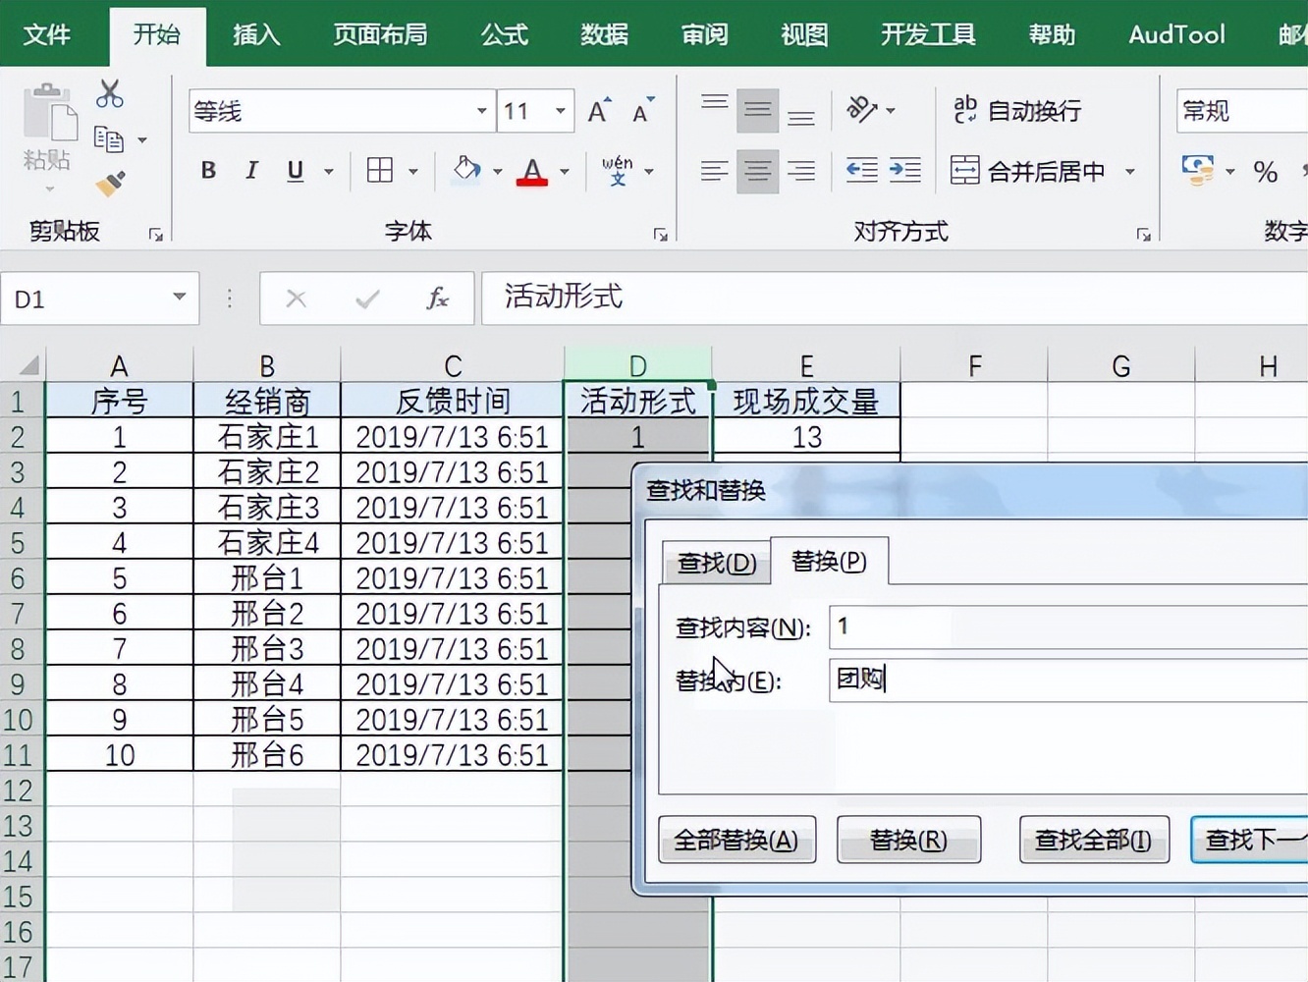Open the 数据 ribbon tab

(x=604, y=34)
